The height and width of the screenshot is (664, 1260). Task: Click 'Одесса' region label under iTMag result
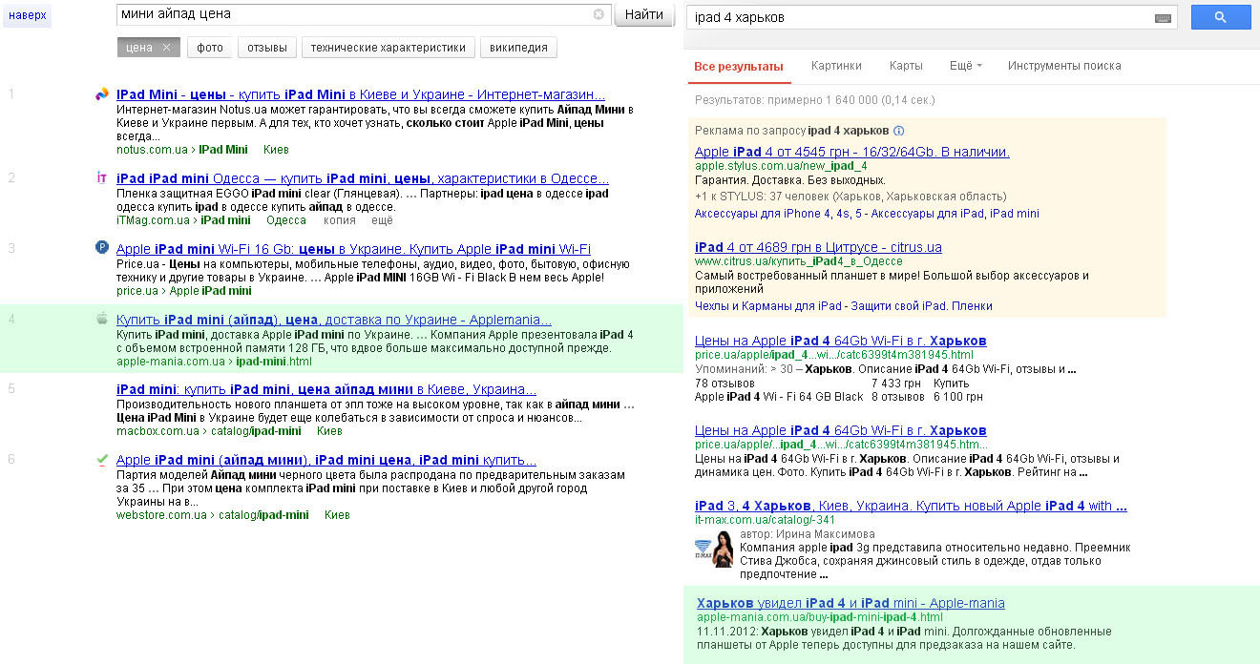(x=286, y=220)
